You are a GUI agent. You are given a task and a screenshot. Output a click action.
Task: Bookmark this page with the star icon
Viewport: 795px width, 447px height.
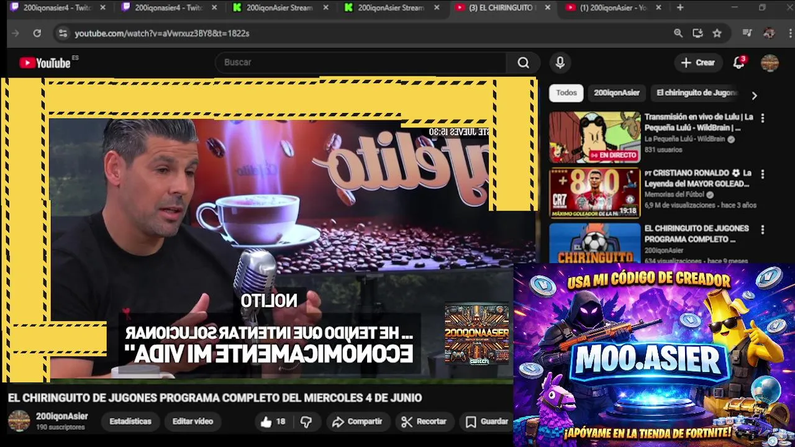[717, 34]
